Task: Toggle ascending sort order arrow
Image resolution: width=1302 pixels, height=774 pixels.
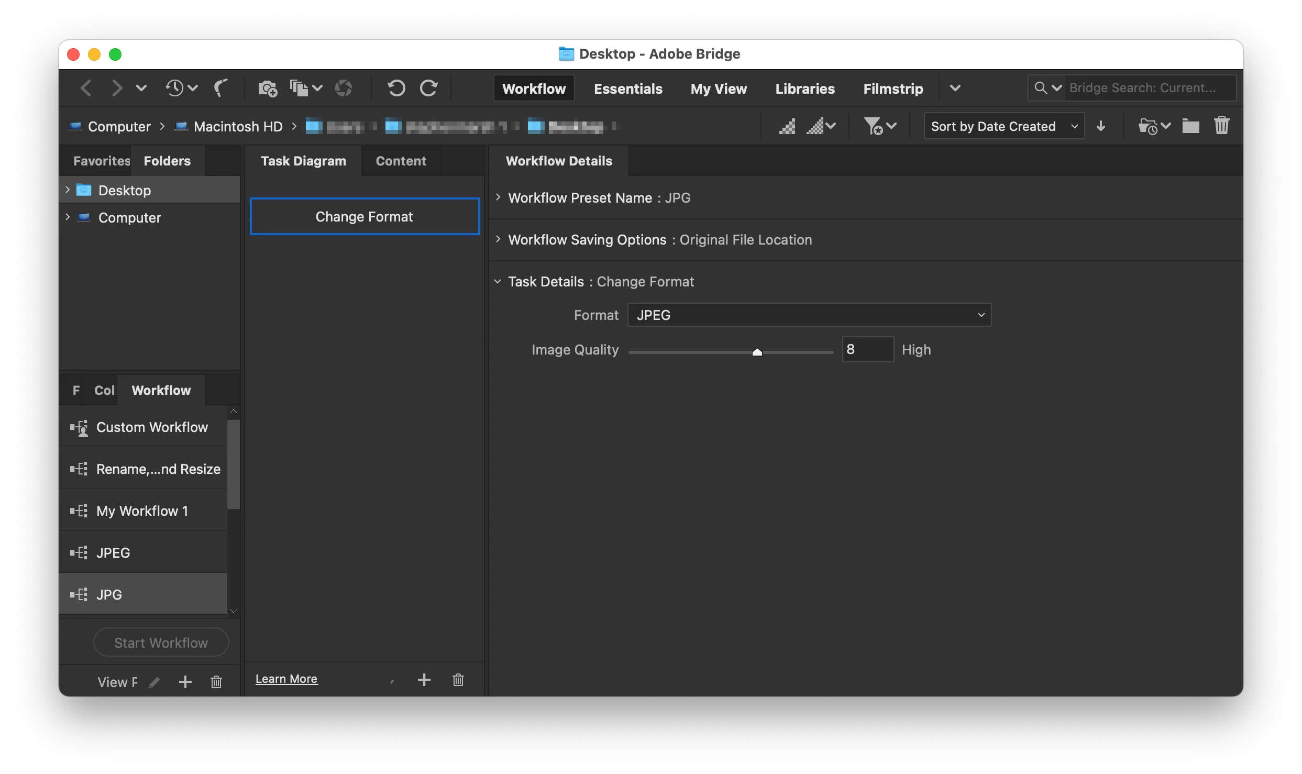Action: point(1101,126)
